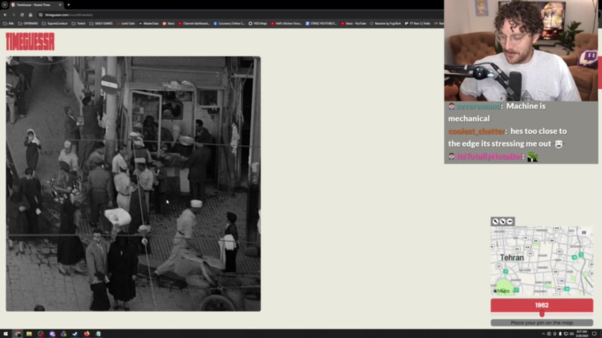Viewport: 602px width, 338px height.
Task: Click the Tehran mini map
Action: [x=542, y=261]
